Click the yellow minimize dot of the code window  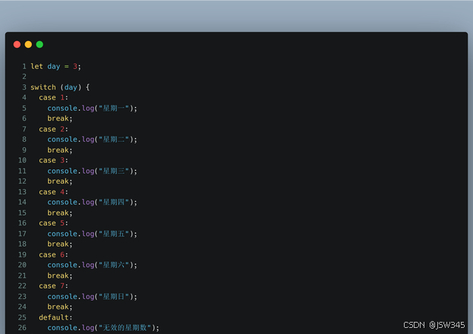[x=28, y=45]
